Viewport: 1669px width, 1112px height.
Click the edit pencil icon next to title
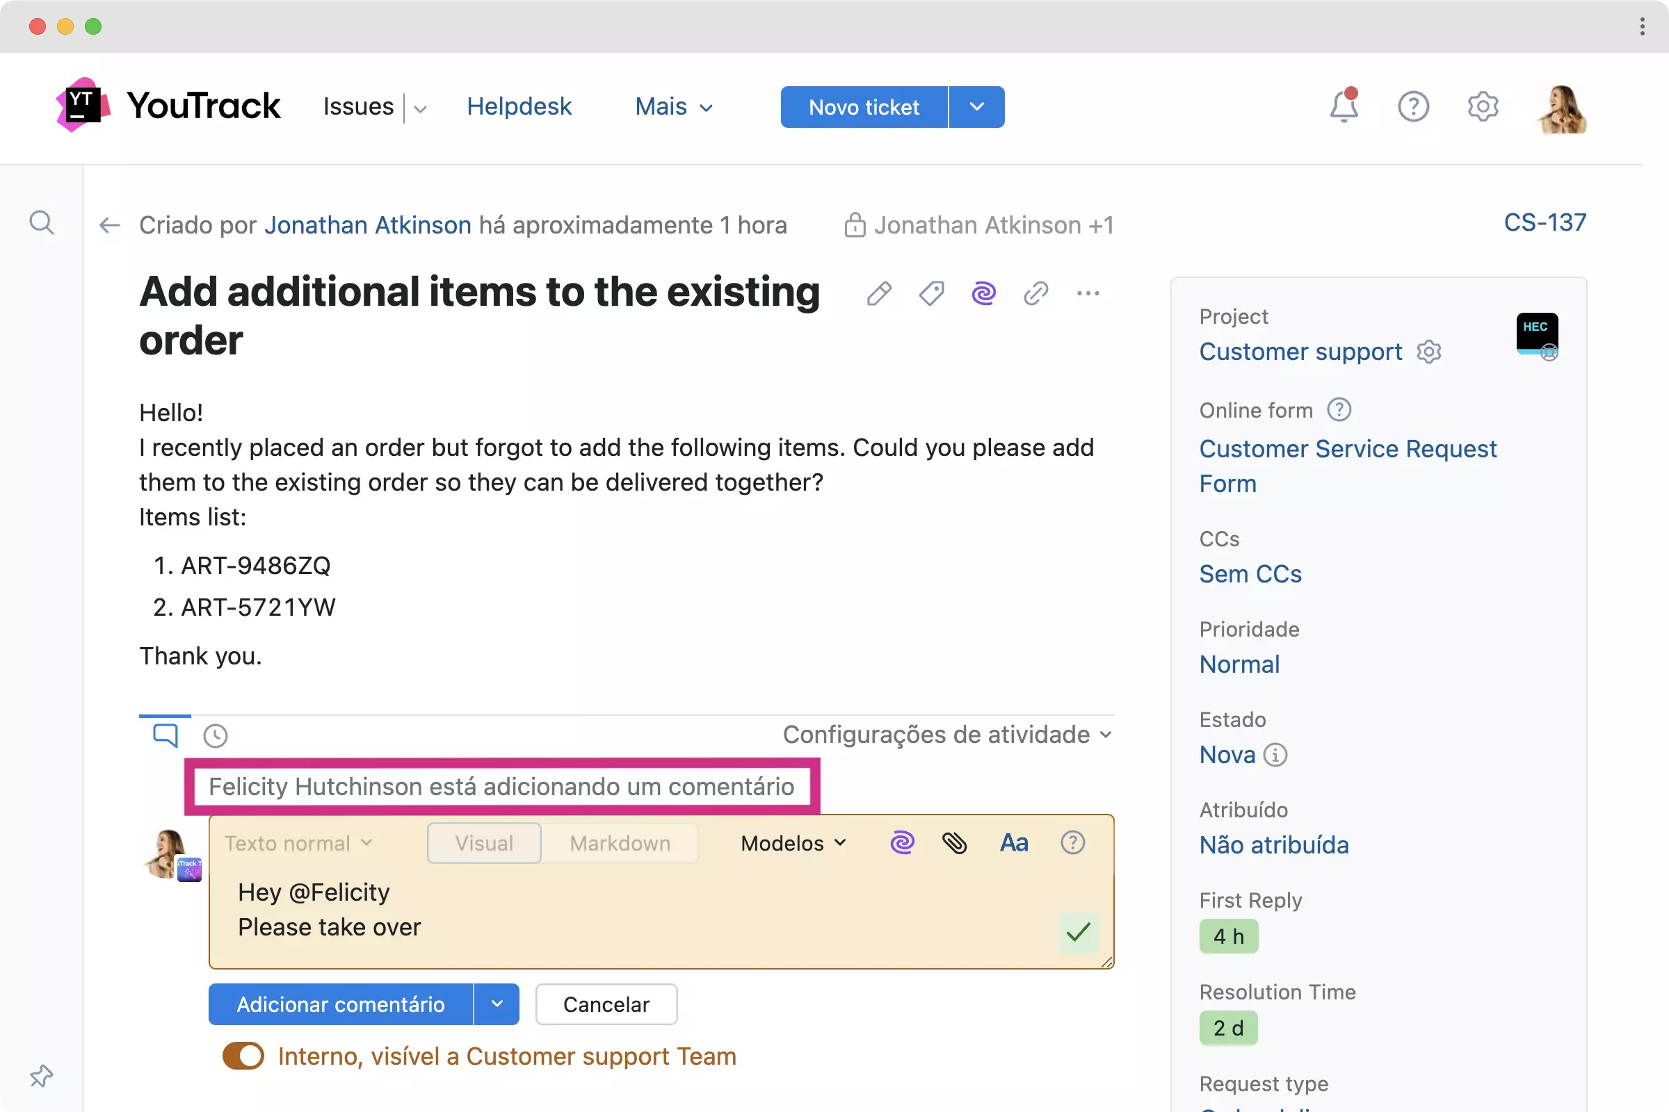878,293
